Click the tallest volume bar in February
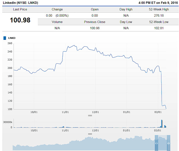Screen dimensions: 179x151 click(x=162, y=124)
